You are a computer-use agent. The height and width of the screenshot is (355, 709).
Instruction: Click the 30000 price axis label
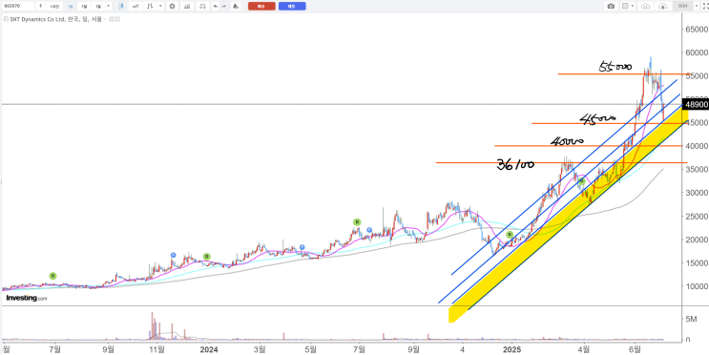click(697, 193)
